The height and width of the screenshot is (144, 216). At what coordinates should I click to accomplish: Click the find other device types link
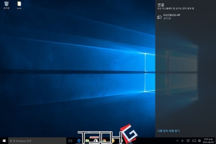(169, 131)
